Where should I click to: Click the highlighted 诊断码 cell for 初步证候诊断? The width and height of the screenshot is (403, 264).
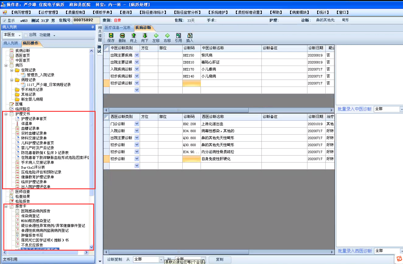click(x=191, y=83)
